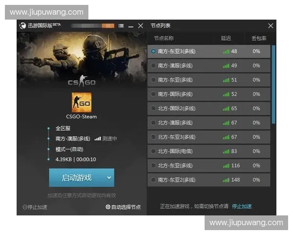Click the CSGO-Steam game title text
The image size is (293, 235).
click(82, 117)
